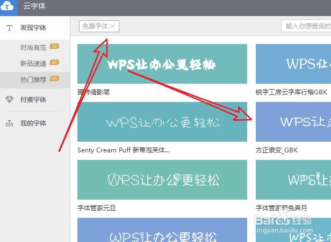
Task: Open the 锐字工房云字库行楷GBK font preview
Action: 293,64
